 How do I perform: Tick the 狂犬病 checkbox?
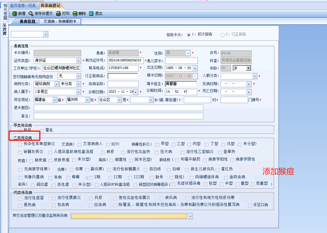pyautogui.click(x=157, y=152)
